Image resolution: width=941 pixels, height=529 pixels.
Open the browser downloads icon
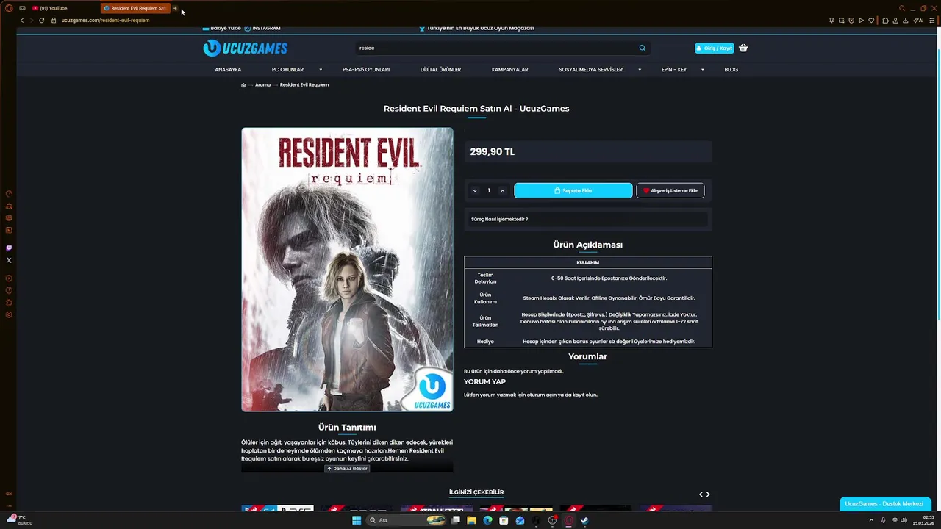click(905, 21)
